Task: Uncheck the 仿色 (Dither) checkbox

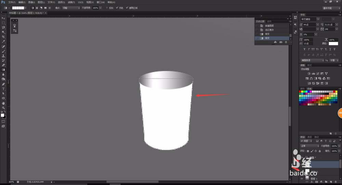Action: pos(117,8)
